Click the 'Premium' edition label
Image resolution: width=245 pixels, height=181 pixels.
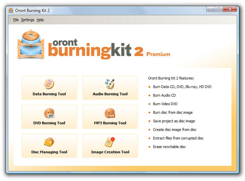(158, 54)
